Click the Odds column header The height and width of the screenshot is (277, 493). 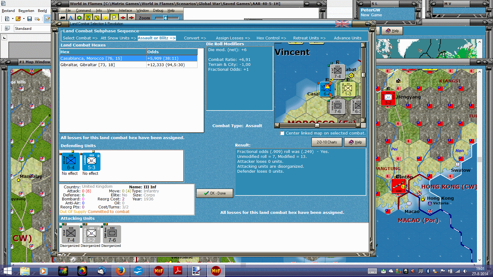pos(172,52)
